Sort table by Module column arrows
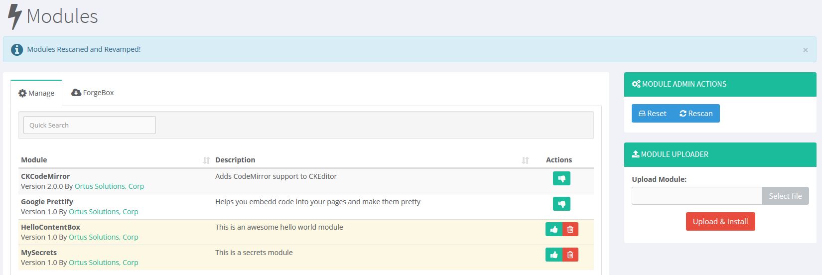The image size is (822, 275). 206,160
